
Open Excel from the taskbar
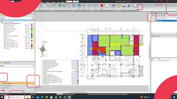click(65, 97)
